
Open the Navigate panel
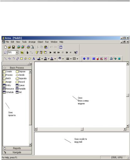(x=17, y=152)
